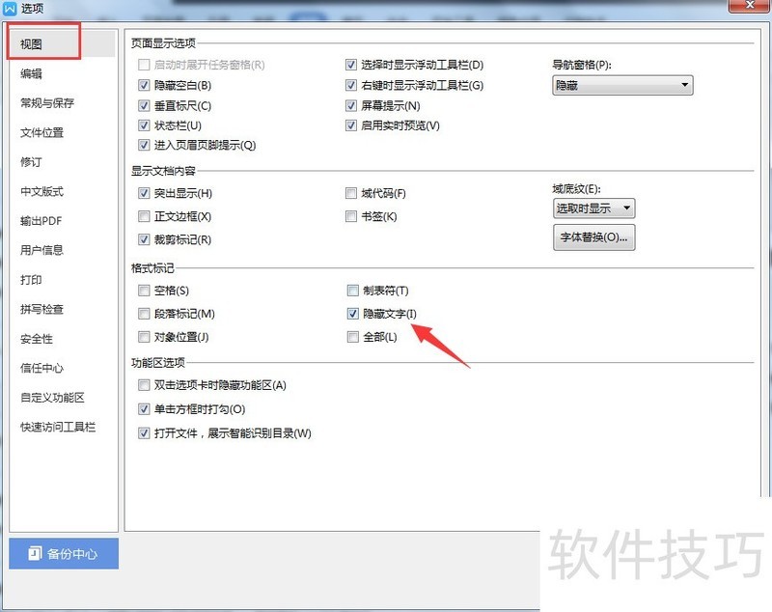Open the 备份中心 backup center
The image size is (772, 612).
(x=64, y=553)
